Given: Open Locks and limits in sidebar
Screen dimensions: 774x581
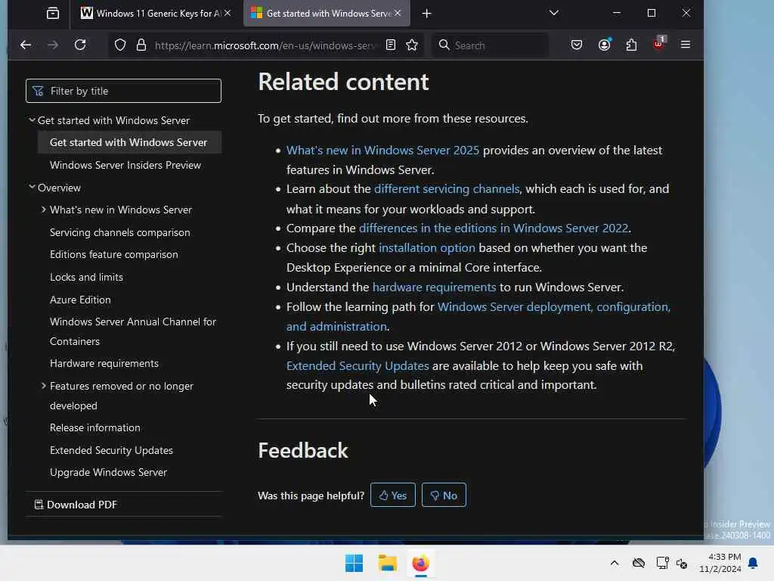Looking at the screenshot, I should click(x=86, y=277).
